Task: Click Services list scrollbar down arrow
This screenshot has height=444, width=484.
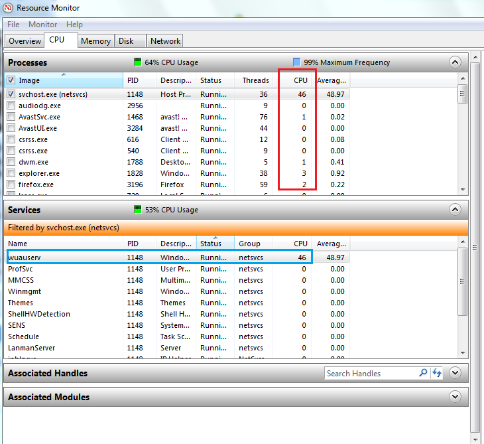Action: [462, 352]
